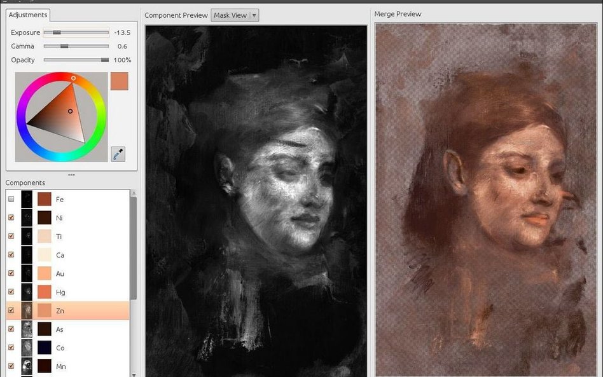Click the Mn component mask thumbnail

point(27,366)
